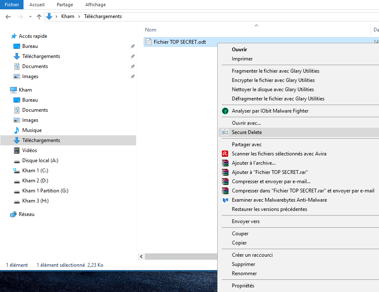The width and height of the screenshot is (379, 292).
Task: Click the Vidéos film icon
Action: click(17, 150)
